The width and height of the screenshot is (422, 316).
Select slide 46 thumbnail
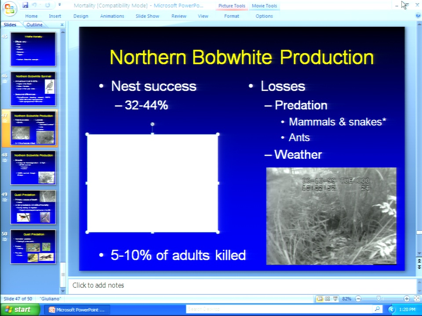point(33,88)
